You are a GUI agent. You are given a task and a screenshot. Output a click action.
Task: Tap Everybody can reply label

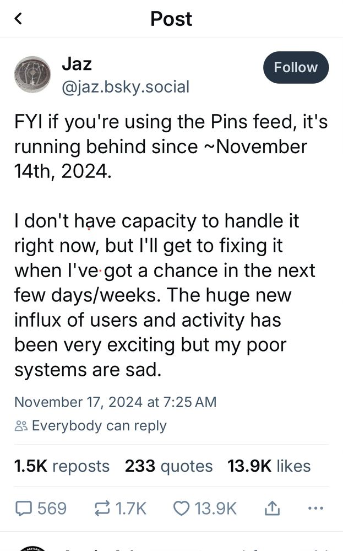point(99,426)
